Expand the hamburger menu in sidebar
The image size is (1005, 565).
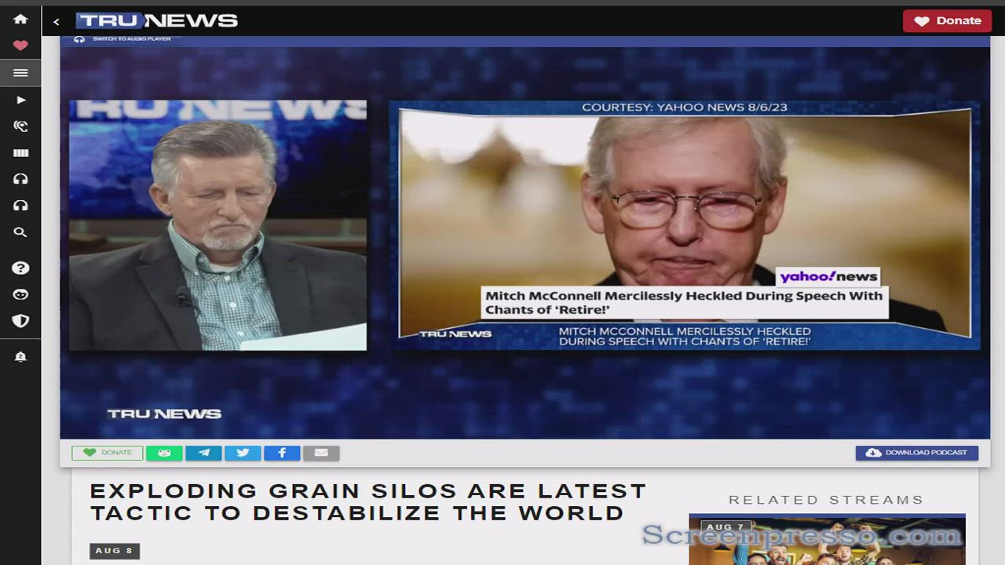click(x=20, y=73)
